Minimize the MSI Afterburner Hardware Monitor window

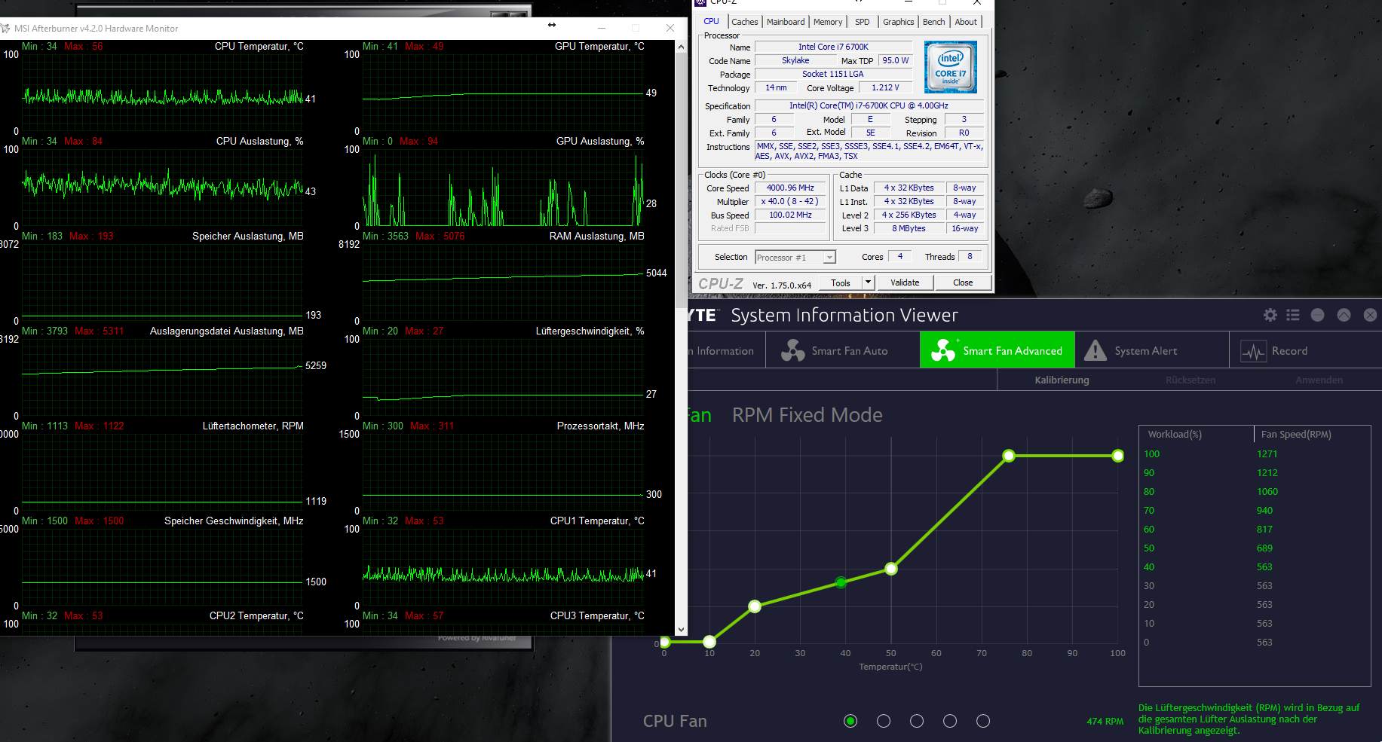[602, 28]
